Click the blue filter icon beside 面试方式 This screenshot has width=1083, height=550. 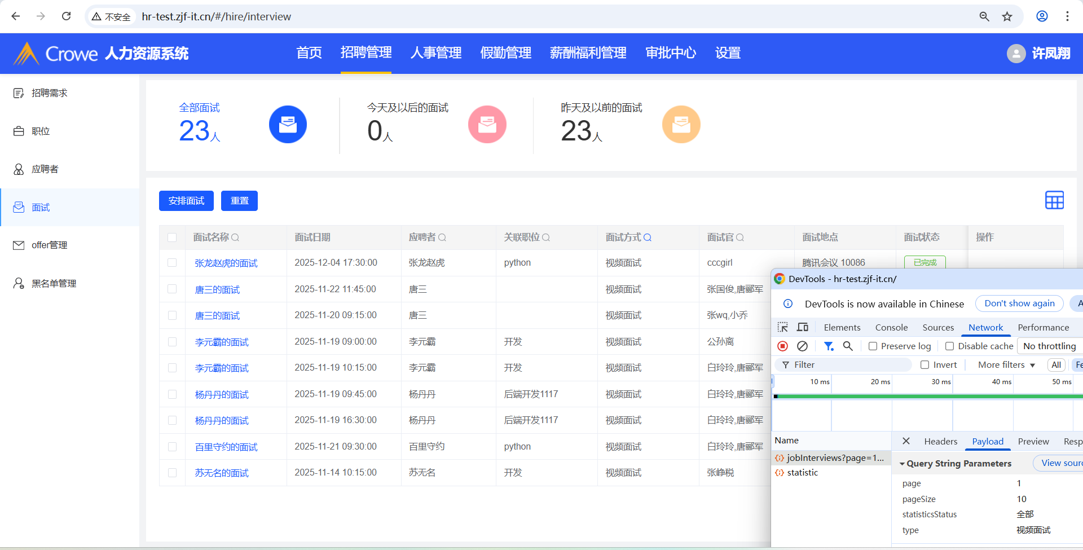tap(648, 237)
